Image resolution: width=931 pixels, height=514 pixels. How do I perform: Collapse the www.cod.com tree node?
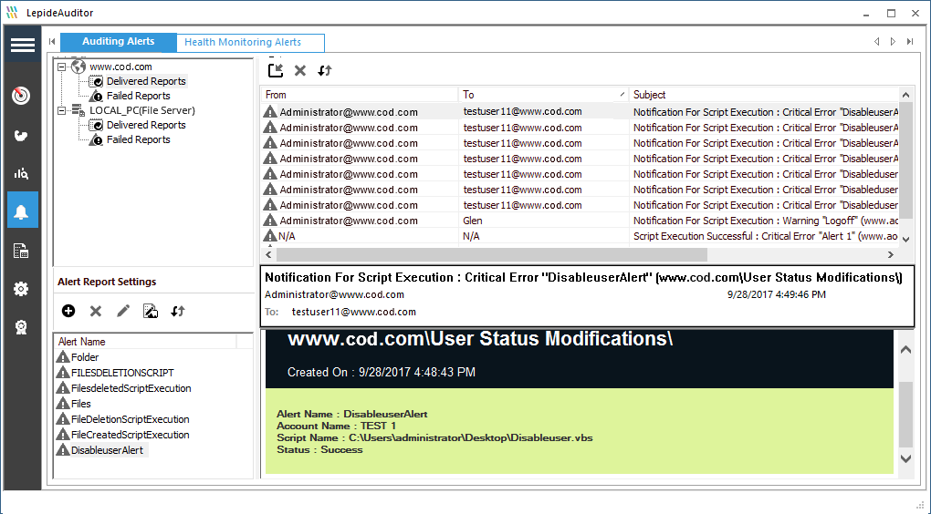click(62, 67)
